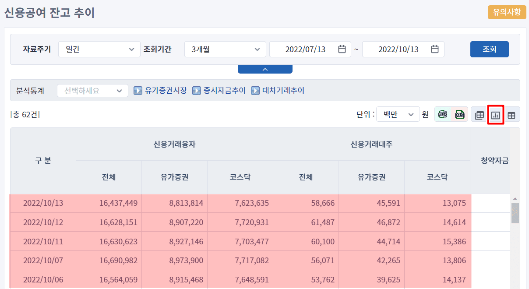Download data as XLSX file
The image size is (529, 289).
coord(443,115)
